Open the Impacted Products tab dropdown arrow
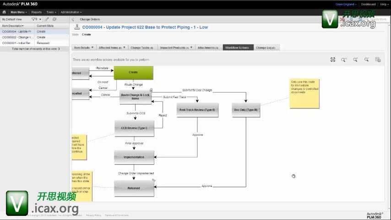This screenshot has height=220, width=391. click(191, 48)
